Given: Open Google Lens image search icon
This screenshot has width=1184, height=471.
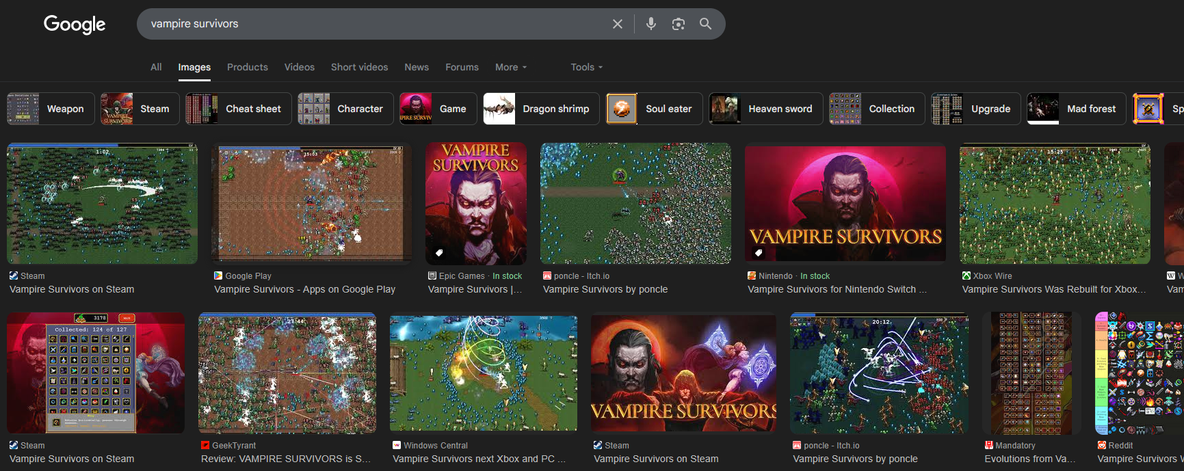Looking at the screenshot, I should tap(679, 24).
